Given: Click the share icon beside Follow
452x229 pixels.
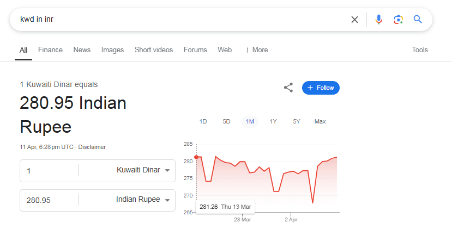Looking at the screenshot, I should (288, 88).
